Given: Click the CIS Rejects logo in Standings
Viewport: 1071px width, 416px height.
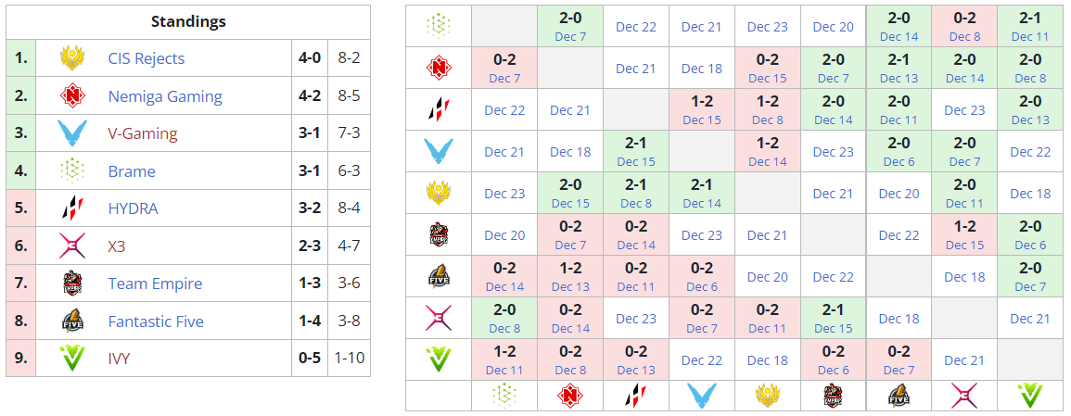Looking at the screenshot, I should click(x=72, y=58).
